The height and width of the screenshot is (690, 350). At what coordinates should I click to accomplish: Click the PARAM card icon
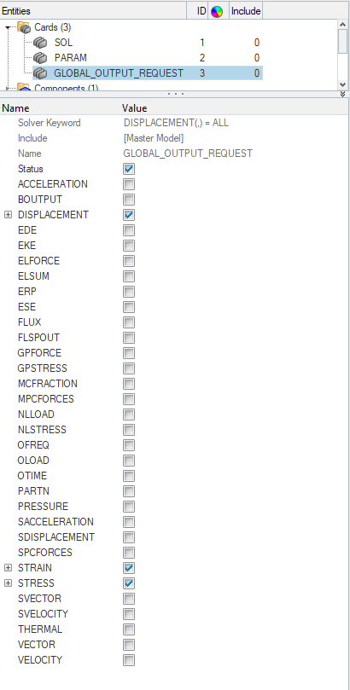pyautogui.click(x=40, y=58)
